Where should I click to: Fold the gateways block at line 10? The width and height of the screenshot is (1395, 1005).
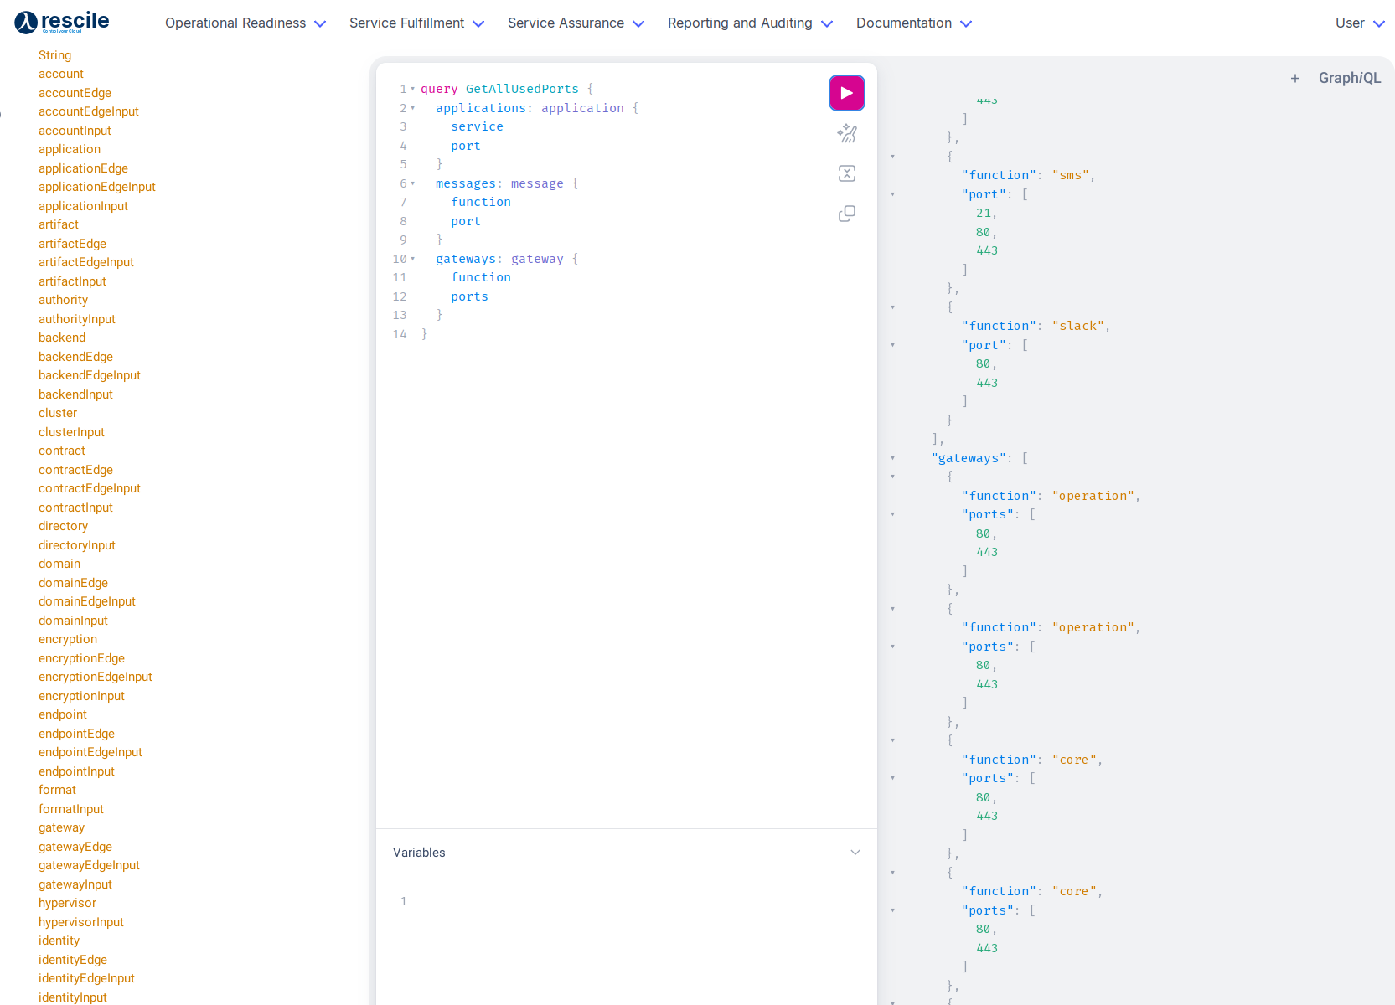pyautogui.click(x=413, y=259)
